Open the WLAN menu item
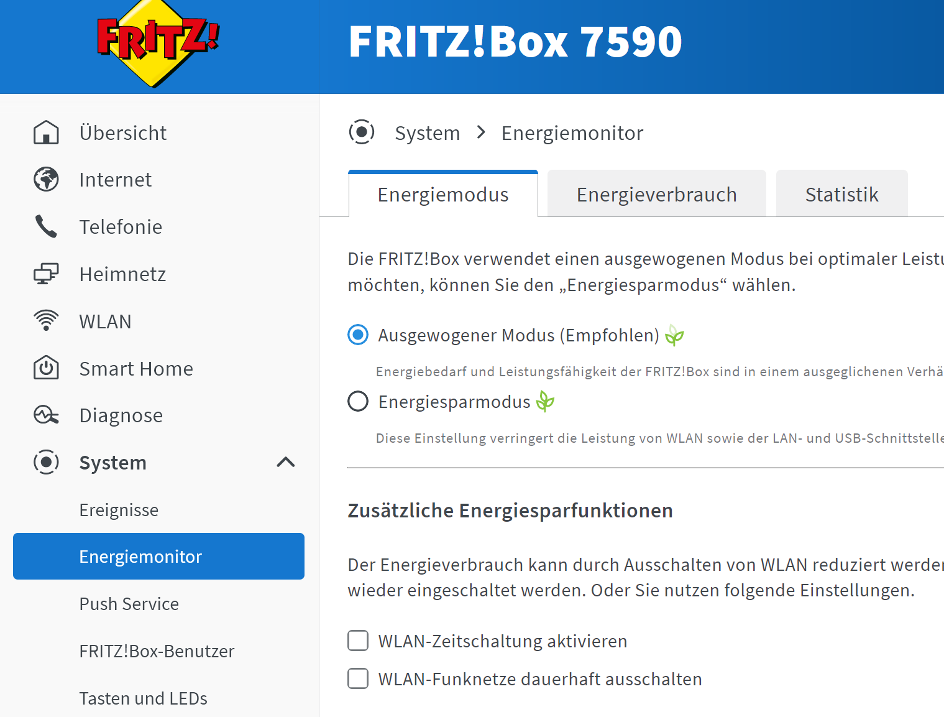Image resolution: width=944 pixels, height=717 pixels. pos(106,321)
